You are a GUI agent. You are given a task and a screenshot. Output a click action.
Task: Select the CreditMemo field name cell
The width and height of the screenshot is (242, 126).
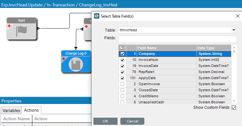tap(167, 96)
